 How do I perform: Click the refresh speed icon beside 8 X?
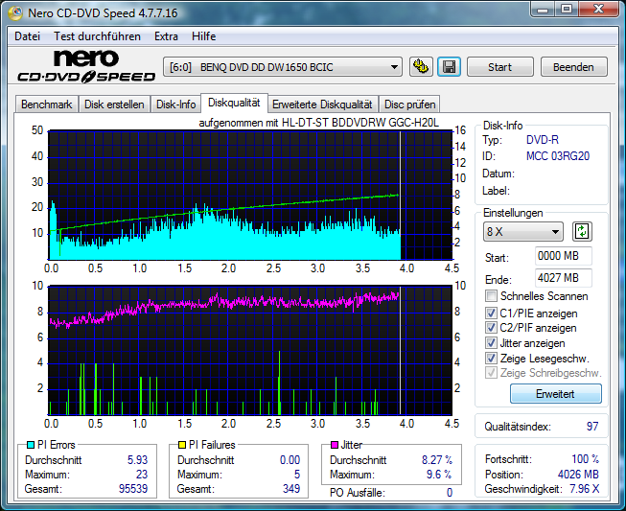pyautogui.click(x=582, y=231)
